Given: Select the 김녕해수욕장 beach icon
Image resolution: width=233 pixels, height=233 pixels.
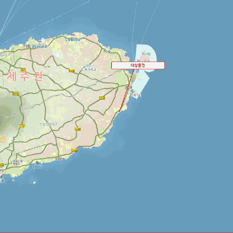Looking at the screenshot, I should point(72,36).
